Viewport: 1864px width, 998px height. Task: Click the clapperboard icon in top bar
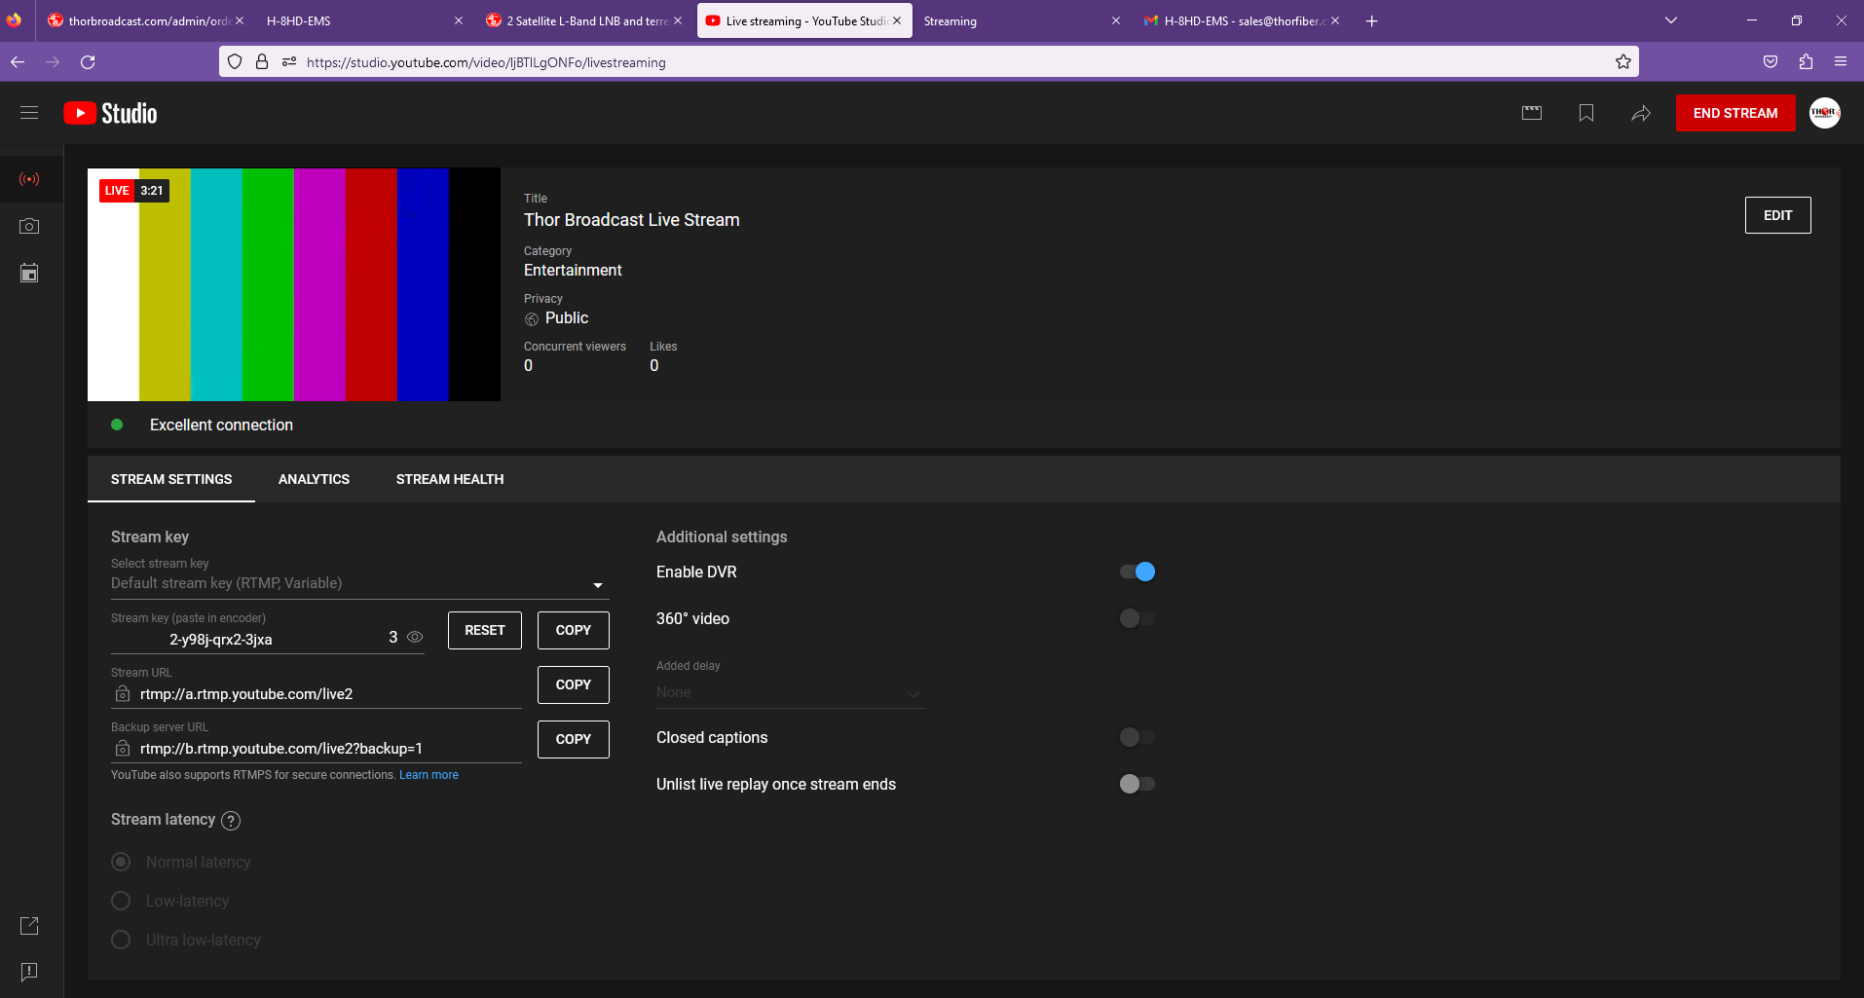pos(1532,113)
